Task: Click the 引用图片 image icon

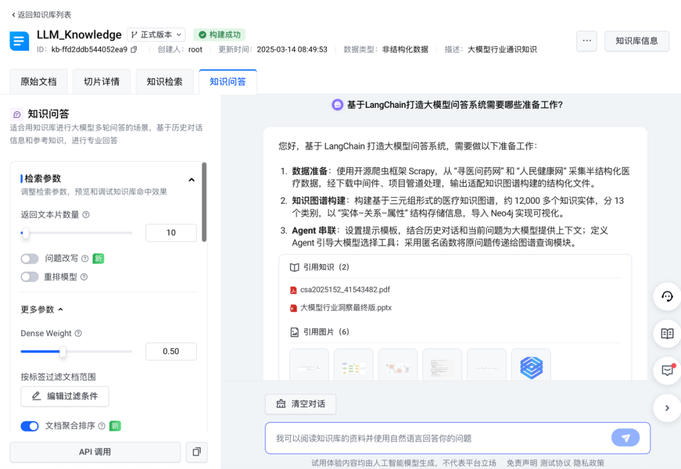Action: click(294, 332)
